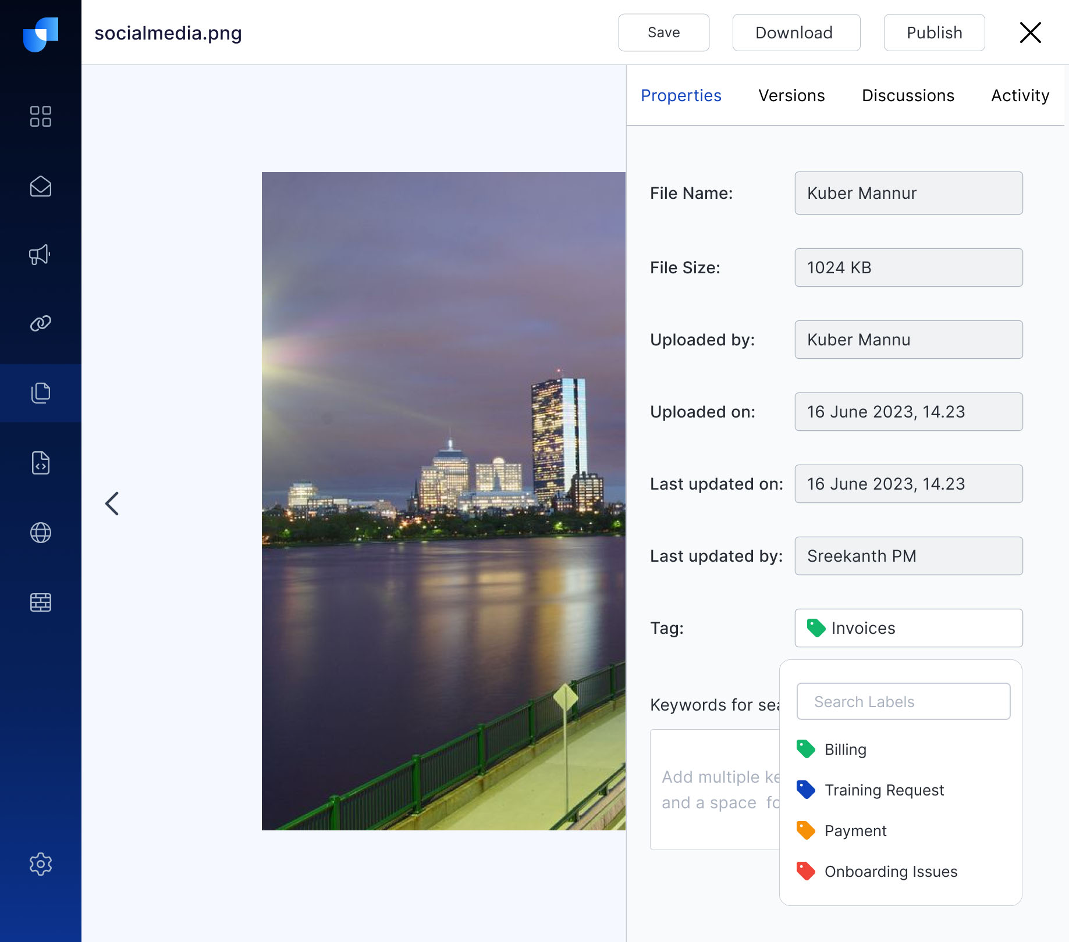Viewport: 1069px width, 942px height.
Task: Click the 'Uploaded on:' label
Action: click(x=702, y=412)
